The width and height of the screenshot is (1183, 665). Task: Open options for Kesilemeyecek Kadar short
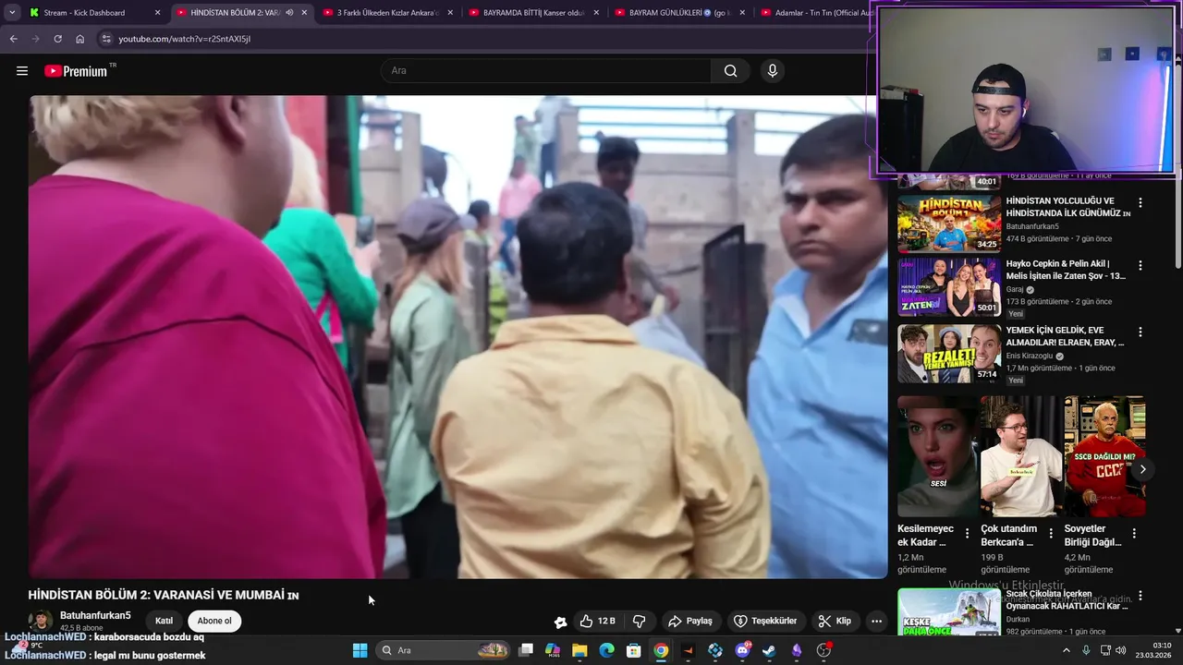[968, 534]
